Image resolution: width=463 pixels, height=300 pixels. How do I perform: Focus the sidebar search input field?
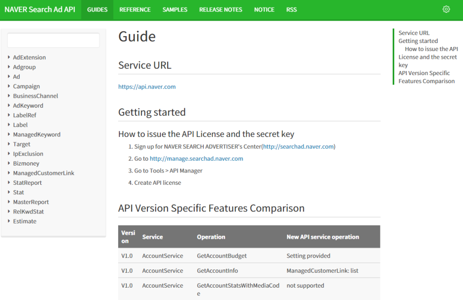click(x=53, y=40)
